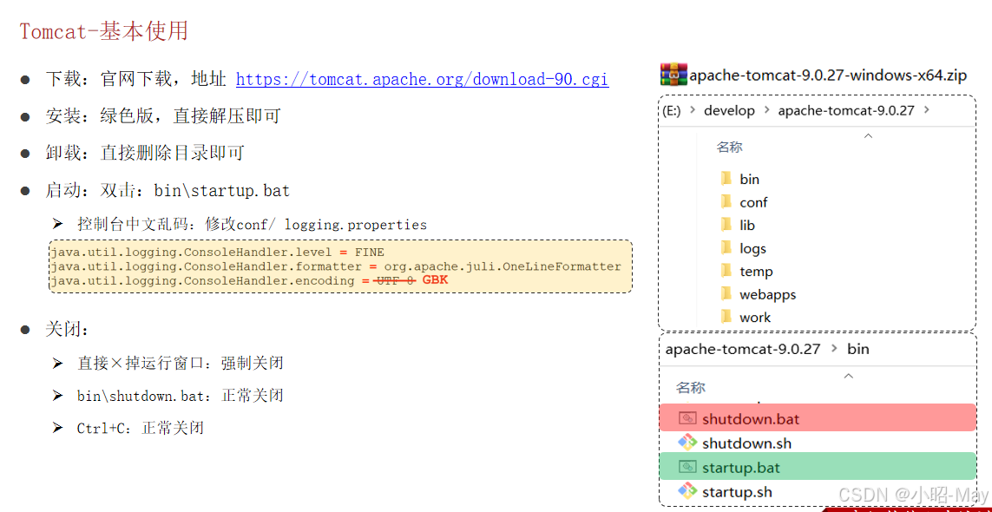Click the shutdown.sh file icon
Image resolution: width=992 pixels, height=512 pixels.
click(687, 443)
